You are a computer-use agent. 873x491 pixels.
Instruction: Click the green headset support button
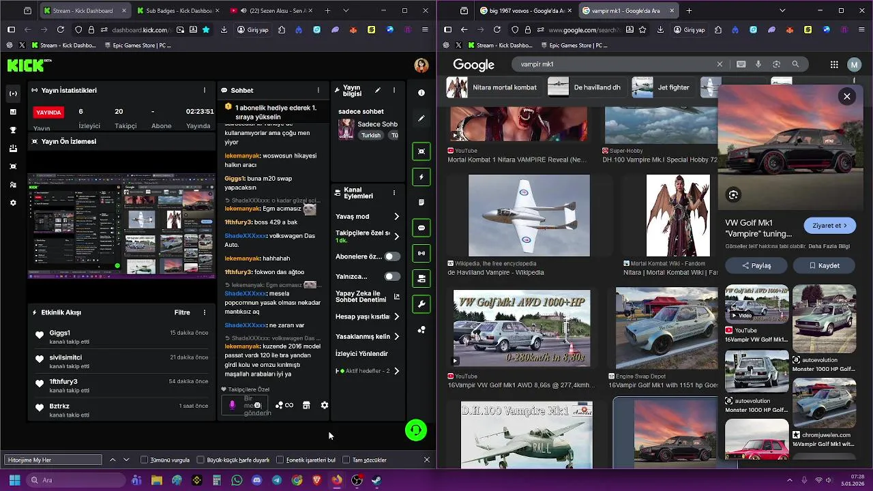click(416, 430)
